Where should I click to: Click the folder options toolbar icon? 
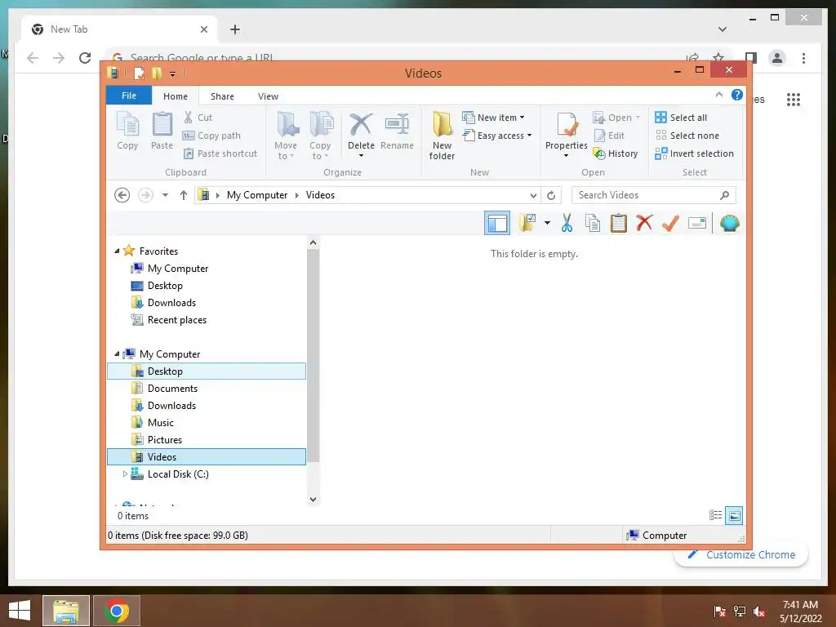pyautogui.click(x=528, y=223)
